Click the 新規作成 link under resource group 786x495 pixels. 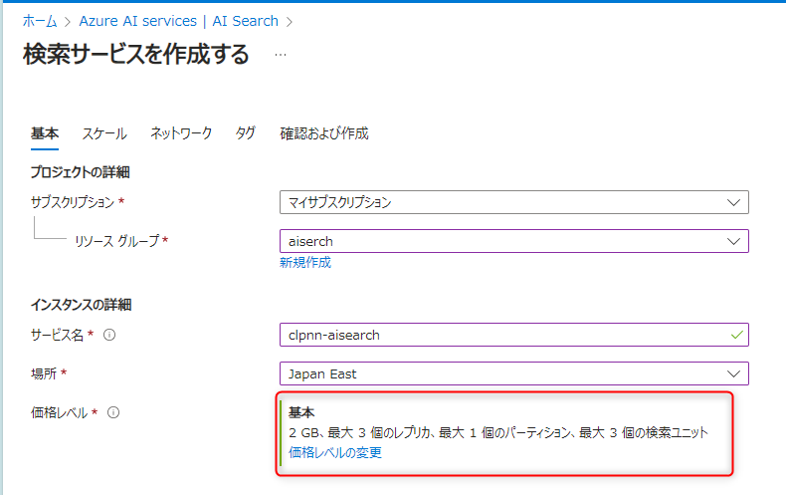point(305,263)
